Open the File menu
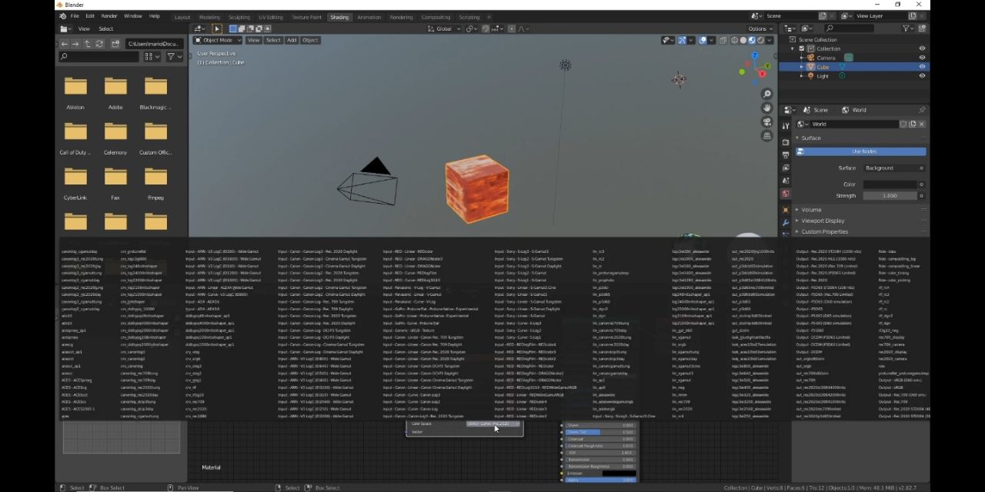The image size is (985, 492). click(75, 16)
